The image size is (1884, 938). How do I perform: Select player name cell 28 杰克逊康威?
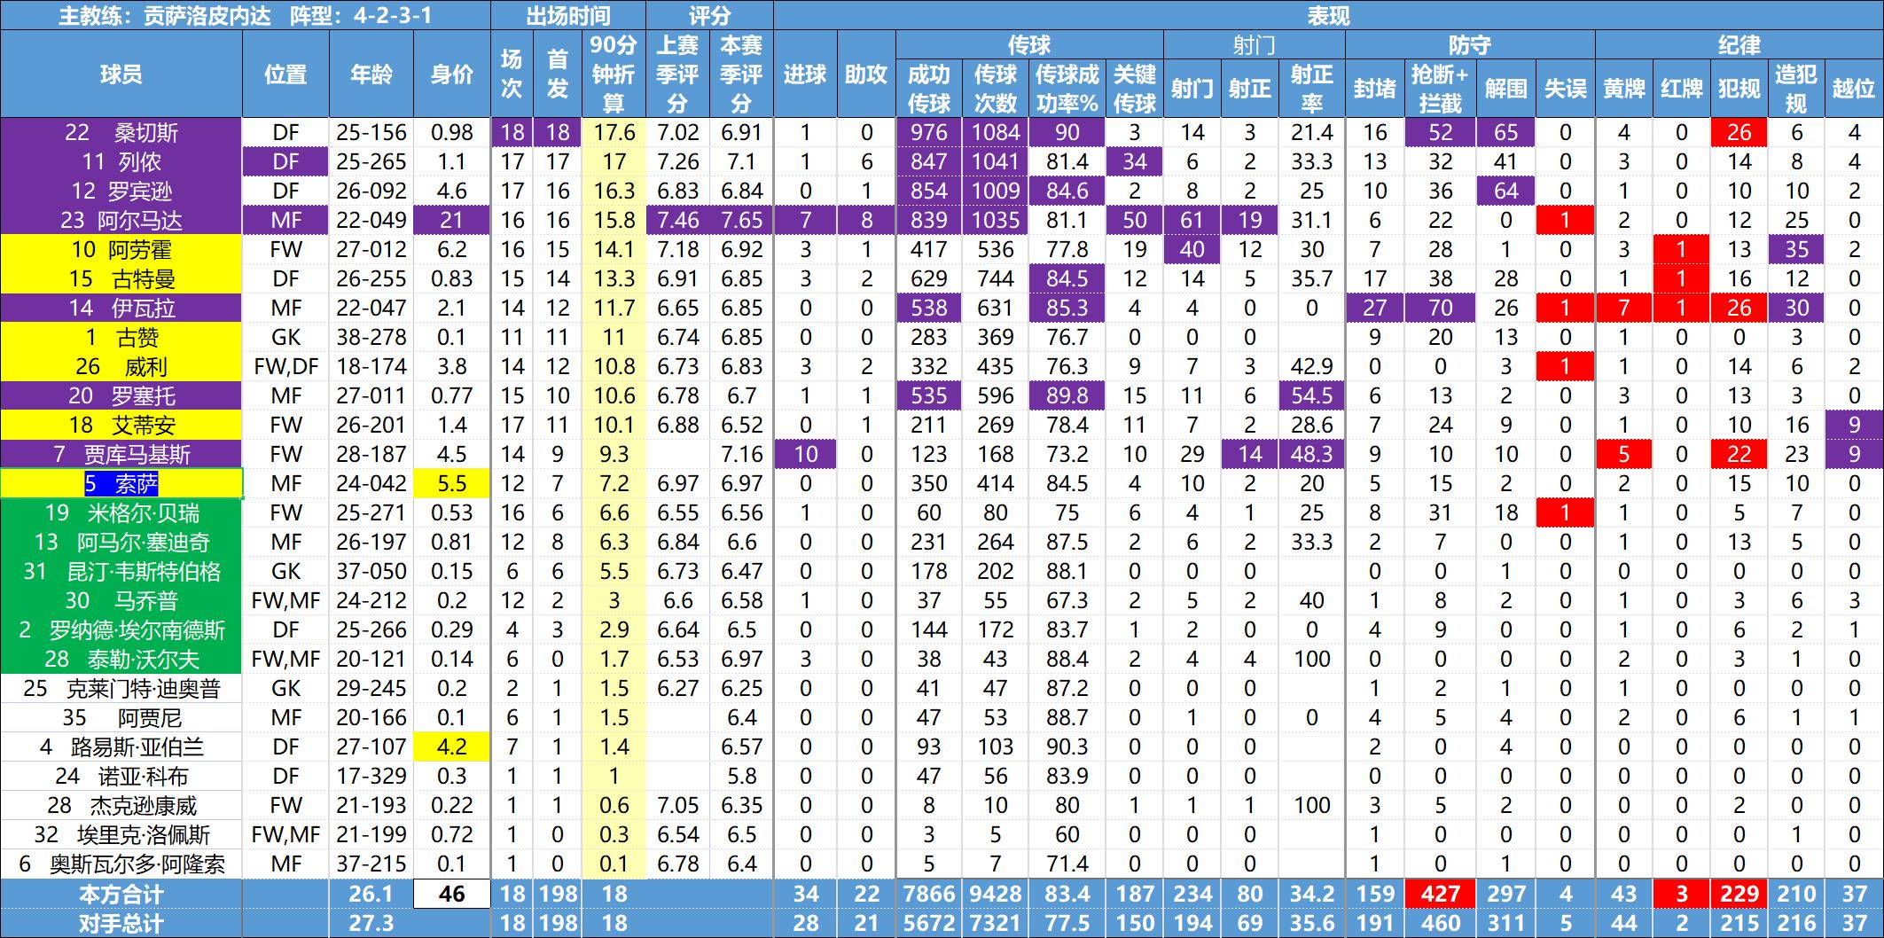pyautogui.click(x=121, y=805)
